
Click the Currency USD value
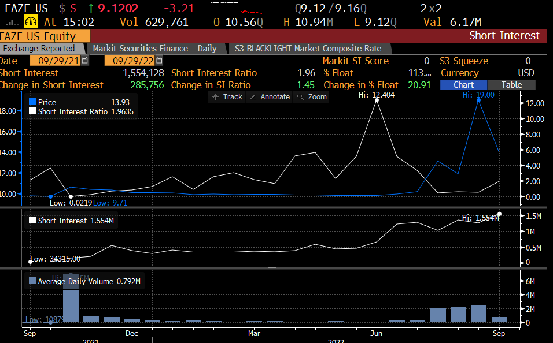click(x=526, y=73)
